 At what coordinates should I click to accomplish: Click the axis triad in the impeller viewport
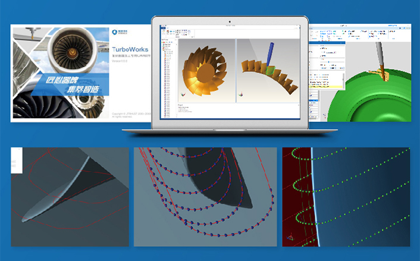tap(182, 94)
